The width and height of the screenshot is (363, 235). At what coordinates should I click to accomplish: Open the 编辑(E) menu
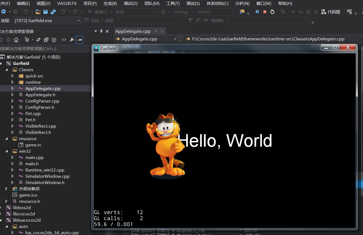[x=23, y=4]
